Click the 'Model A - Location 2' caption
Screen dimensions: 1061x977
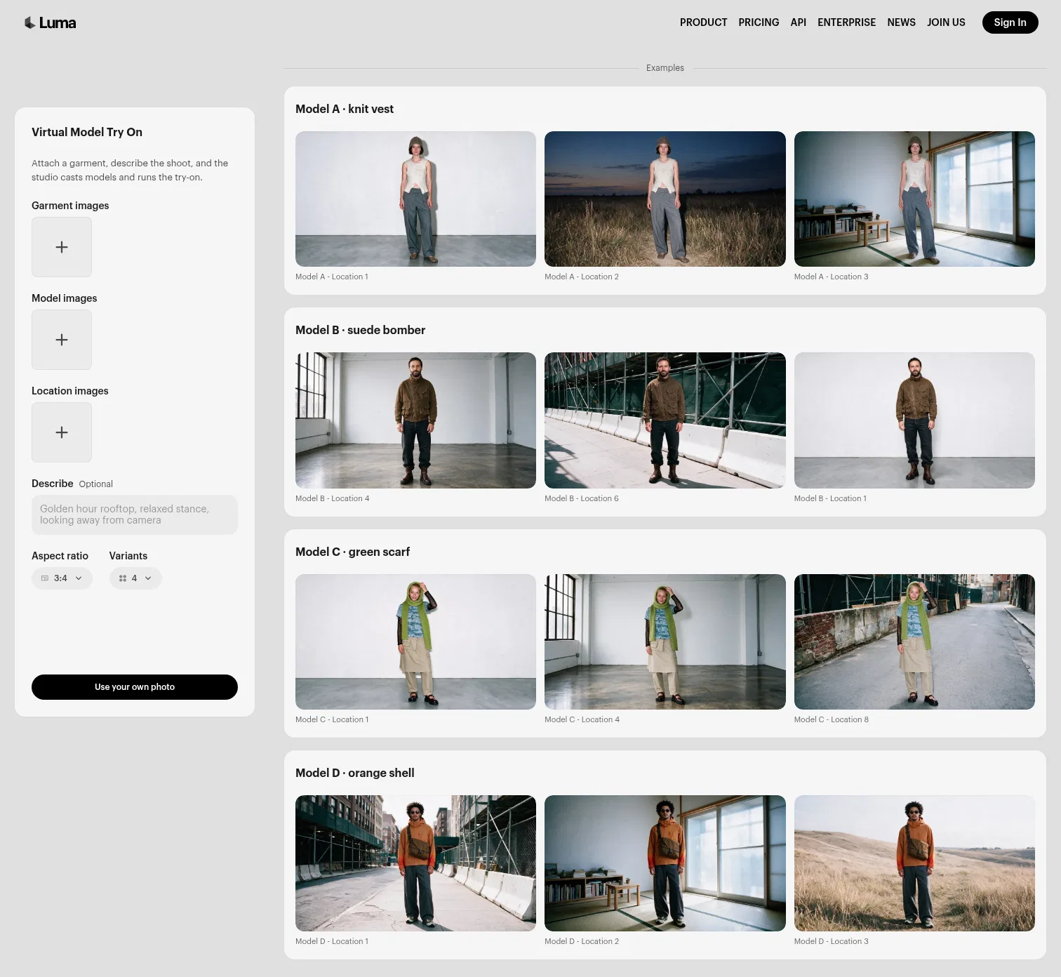tap(582, 277)
